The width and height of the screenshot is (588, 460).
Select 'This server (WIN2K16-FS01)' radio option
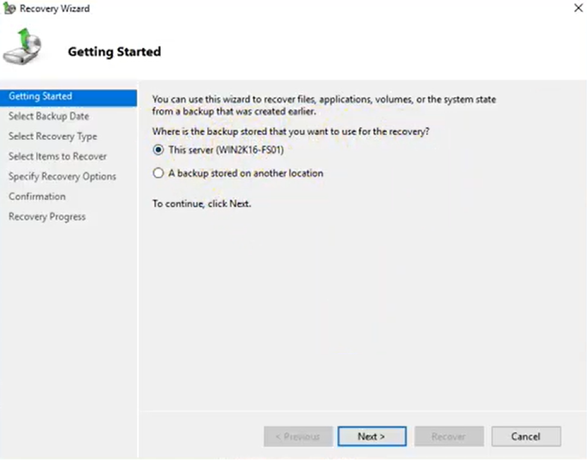coord(158,150)
